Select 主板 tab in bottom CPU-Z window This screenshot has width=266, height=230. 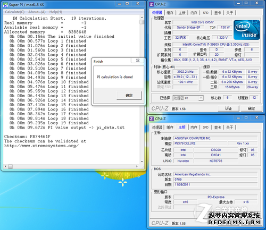coord(182,127)
